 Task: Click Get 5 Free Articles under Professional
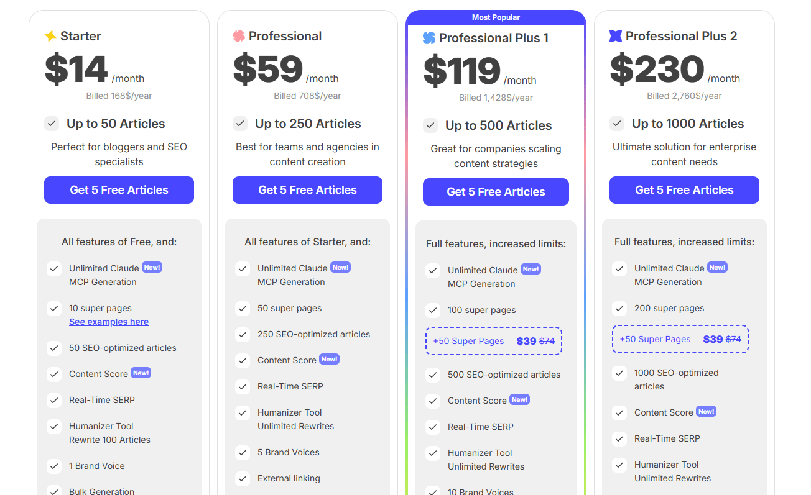point(307,190)
